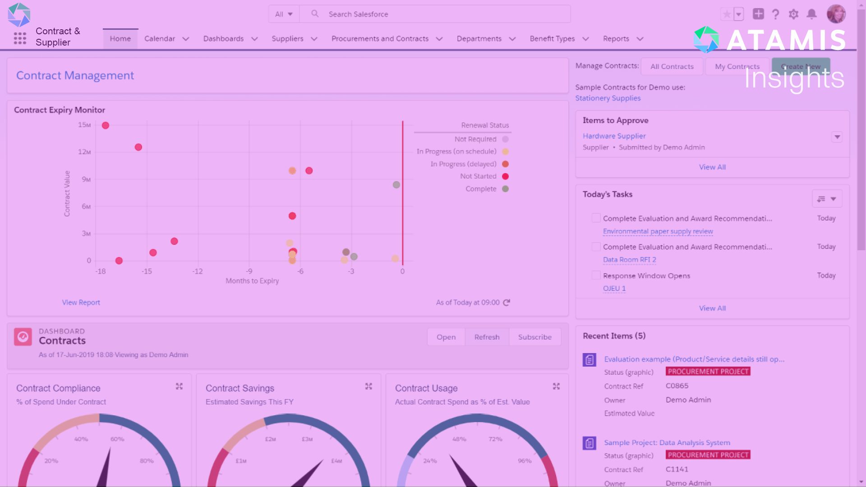Click the In Progress (delayed) legend swatch
The height and width of the screenshot is (487, 866).
point(505,164)
